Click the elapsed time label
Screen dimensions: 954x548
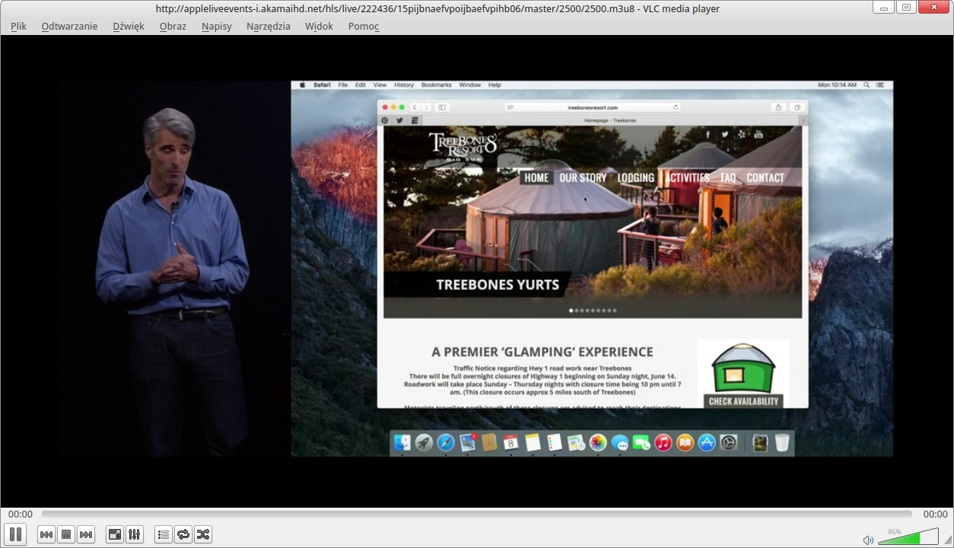click(21, 515)
